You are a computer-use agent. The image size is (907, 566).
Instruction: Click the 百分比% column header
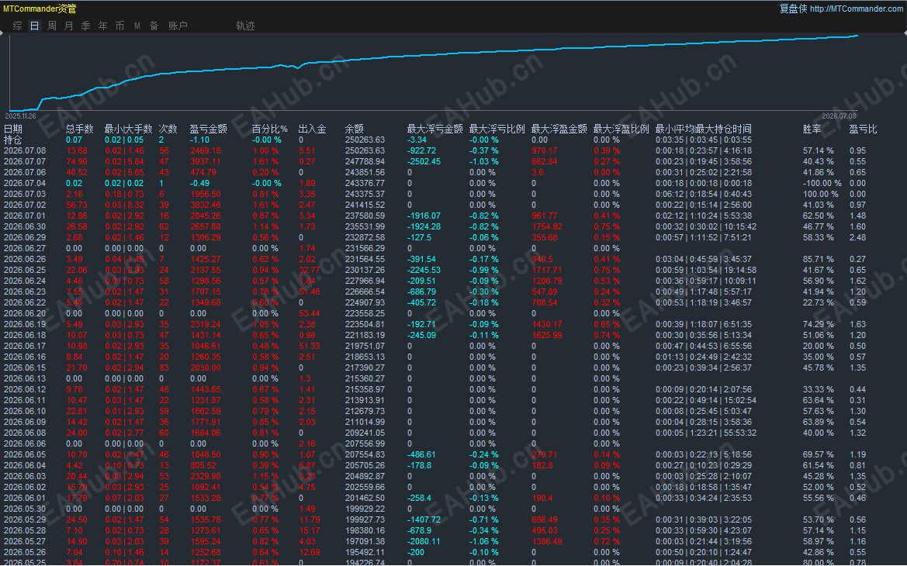click(269, 129)
